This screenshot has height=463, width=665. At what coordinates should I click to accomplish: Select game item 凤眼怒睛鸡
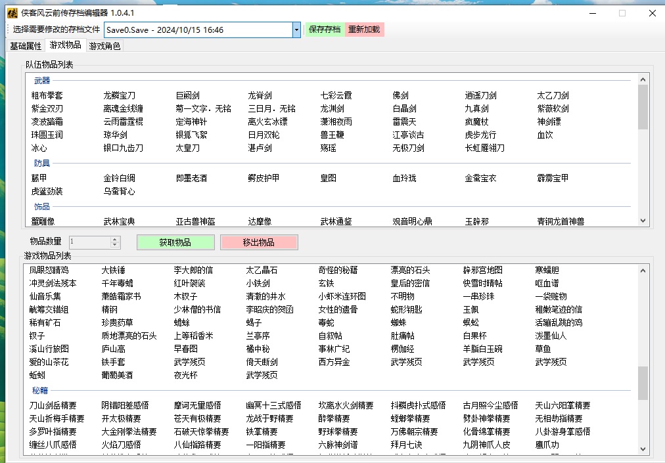pyautogui.click(x=49, y=270)
